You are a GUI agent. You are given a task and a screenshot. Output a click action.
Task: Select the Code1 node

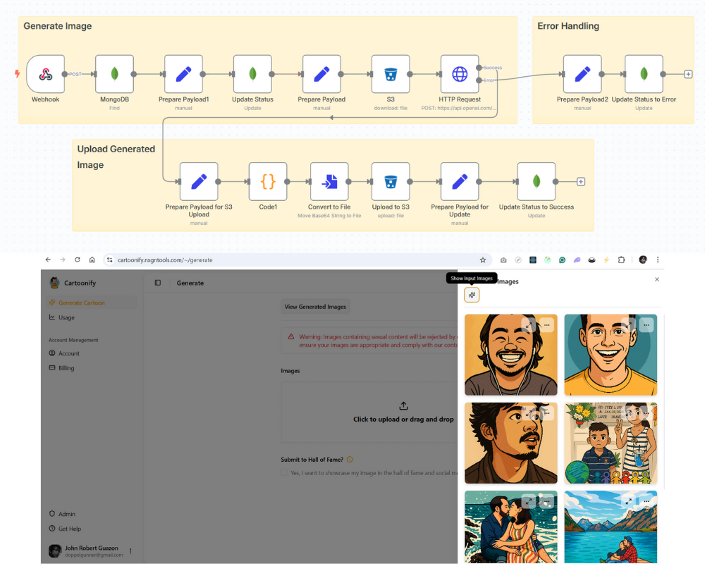(x=268, y=182)
